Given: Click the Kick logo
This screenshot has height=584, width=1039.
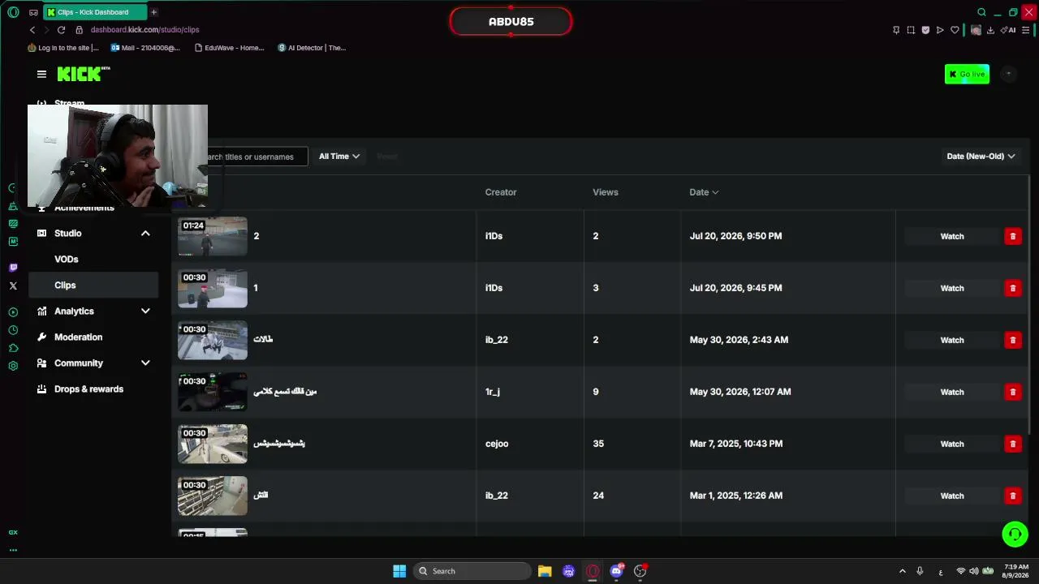Looking at the screenshot, I should tap(84, 74).
